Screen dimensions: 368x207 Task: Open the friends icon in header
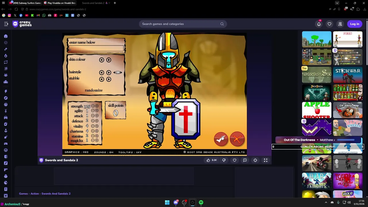click(x=340, y=24)
